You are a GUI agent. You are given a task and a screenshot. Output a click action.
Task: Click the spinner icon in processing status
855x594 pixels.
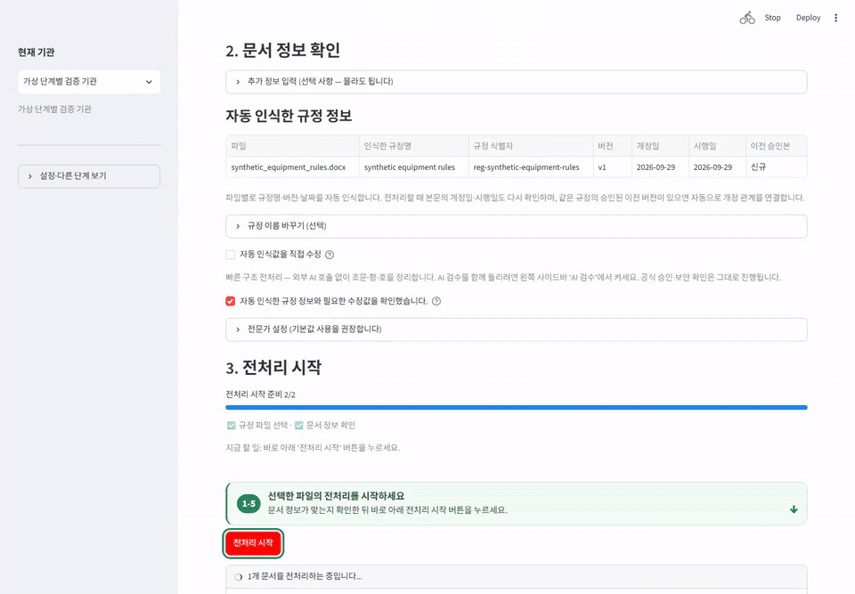coord(239,576)
